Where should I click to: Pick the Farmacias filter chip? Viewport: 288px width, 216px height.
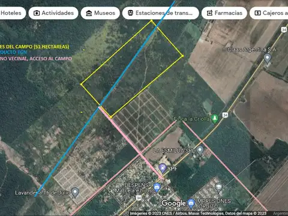click(224, 13)
